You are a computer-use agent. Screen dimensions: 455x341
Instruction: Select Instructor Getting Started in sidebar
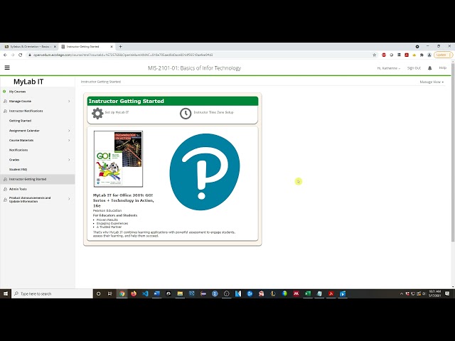38,179
